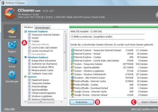Click icon for Lösche Index.dat-Dateien result
Image resolution: width=158 pixels, height=112 pixels.
tap(72, 61)
